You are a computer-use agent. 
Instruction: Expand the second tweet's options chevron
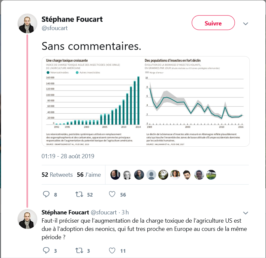click(245, 212)
